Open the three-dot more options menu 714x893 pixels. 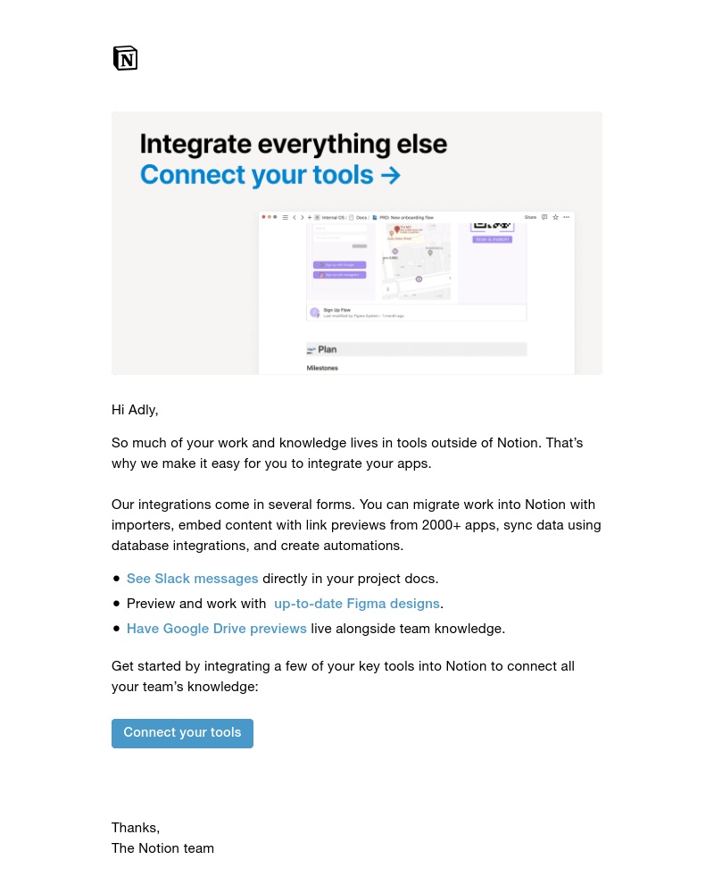565,216
